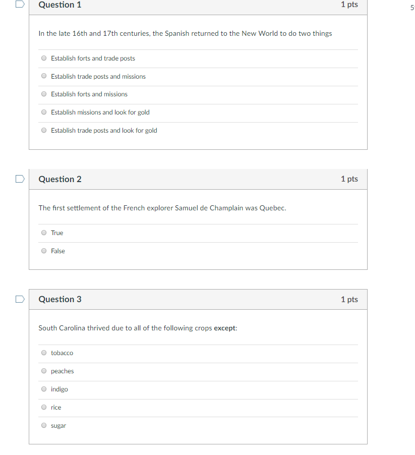Mark Question 3 using the flag icon

click(20, 299)
